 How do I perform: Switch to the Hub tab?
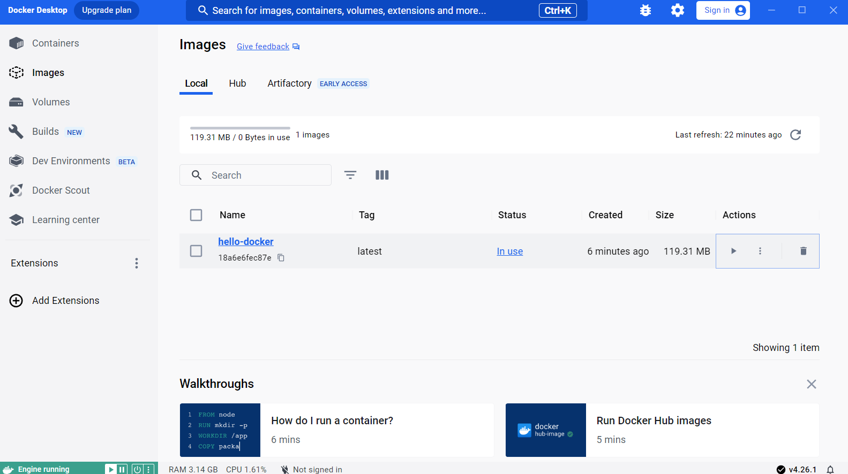pyautogui.click(x=237, y=83)
